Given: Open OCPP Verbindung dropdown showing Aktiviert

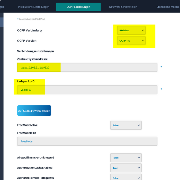Looking at the screenshot, I should (x=131, y=30).
